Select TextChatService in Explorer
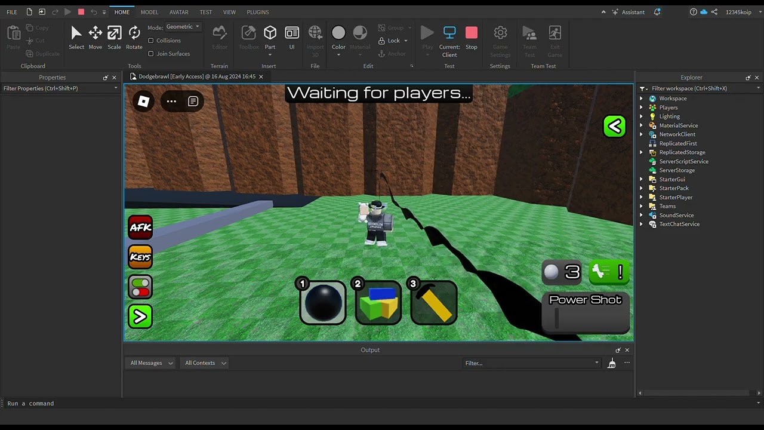 pyautogui.click(x=679, y=224)
